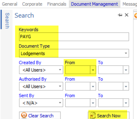Switch to the Financials tab
Image resolution: width=137 pixels, height=119 pixels.
coord(57,4)
